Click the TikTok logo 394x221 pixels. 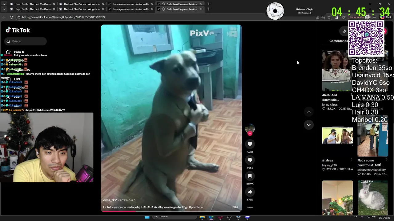[x=18, y=30]
